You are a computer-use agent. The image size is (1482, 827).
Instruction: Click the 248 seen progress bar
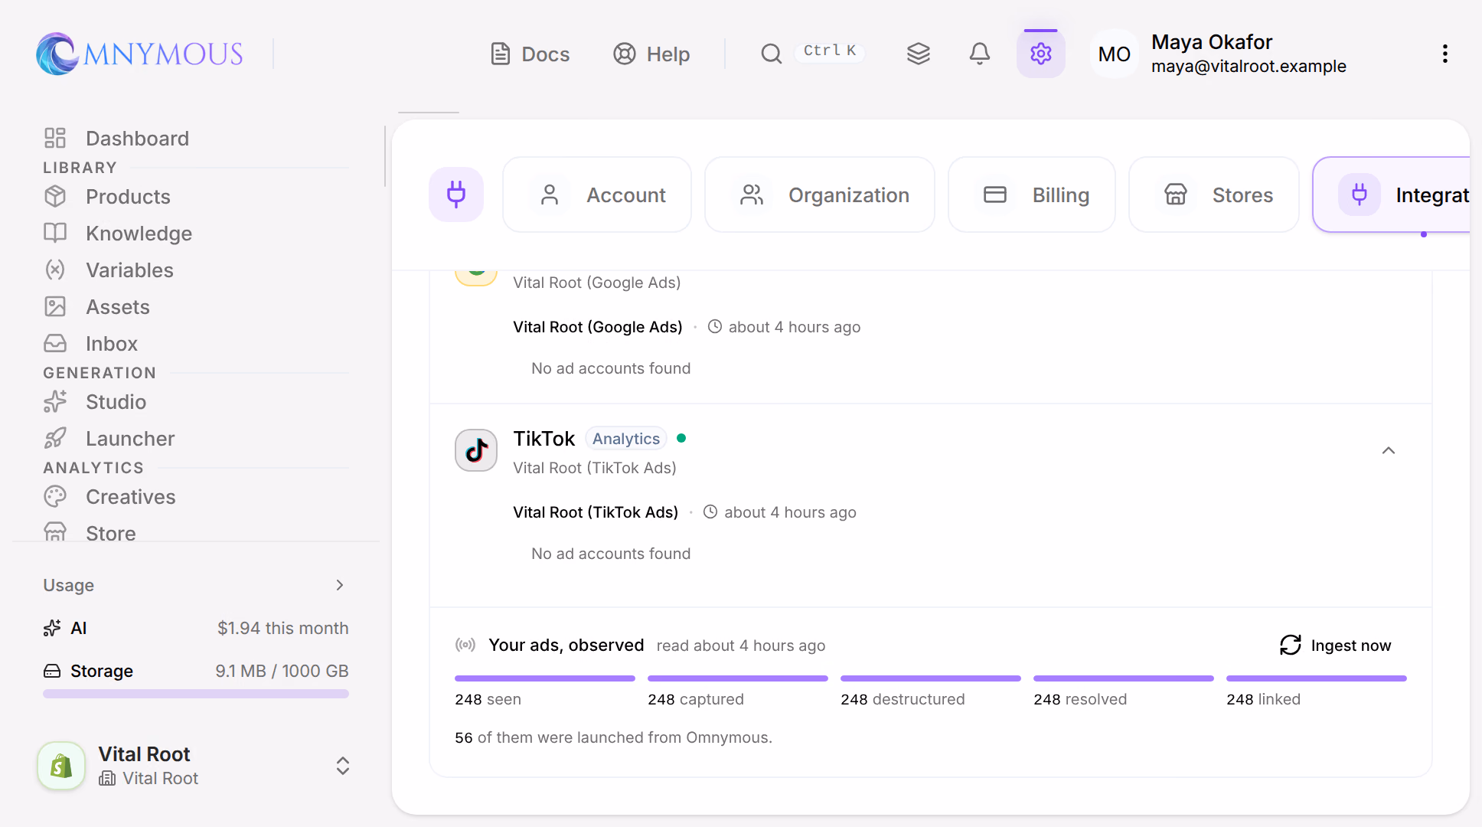pyautogui.click(x=545, y=678)
